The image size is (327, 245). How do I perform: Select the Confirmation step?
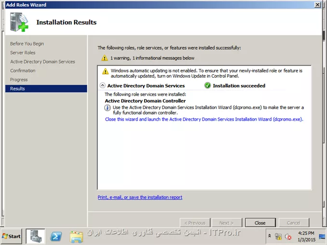point(23,71)
